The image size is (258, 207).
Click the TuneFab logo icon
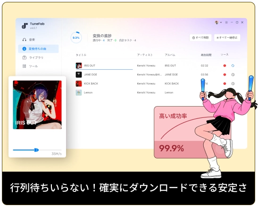(25, 26)
